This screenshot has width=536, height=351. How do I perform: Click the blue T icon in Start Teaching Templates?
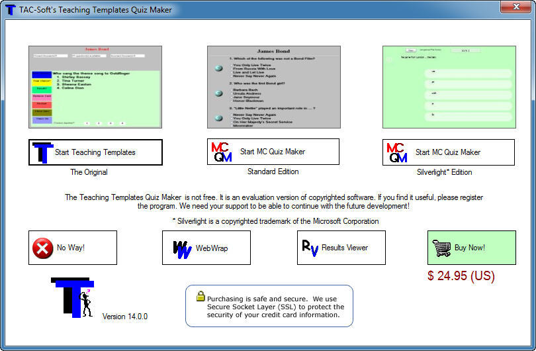[x=43, y=152]
